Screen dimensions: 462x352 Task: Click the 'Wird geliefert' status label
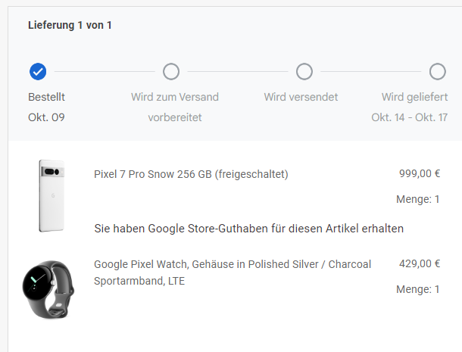pyautogui.click(x=414, y=97)
